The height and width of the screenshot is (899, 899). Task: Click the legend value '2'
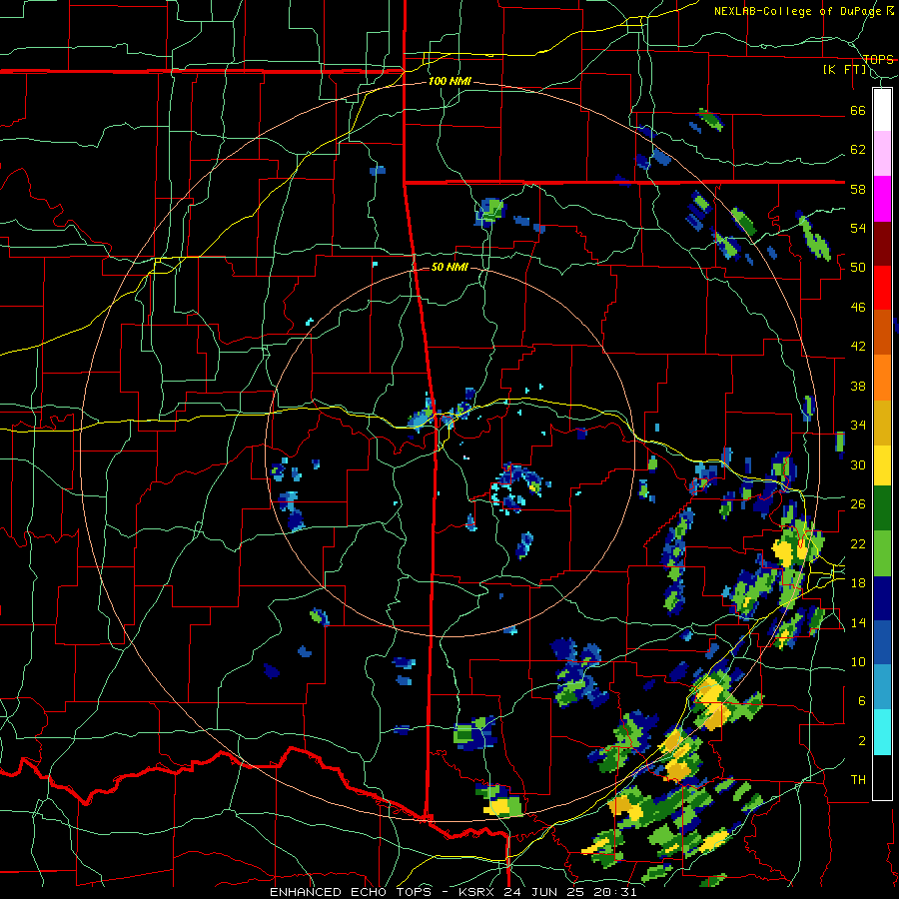click(x=862, y=740)
